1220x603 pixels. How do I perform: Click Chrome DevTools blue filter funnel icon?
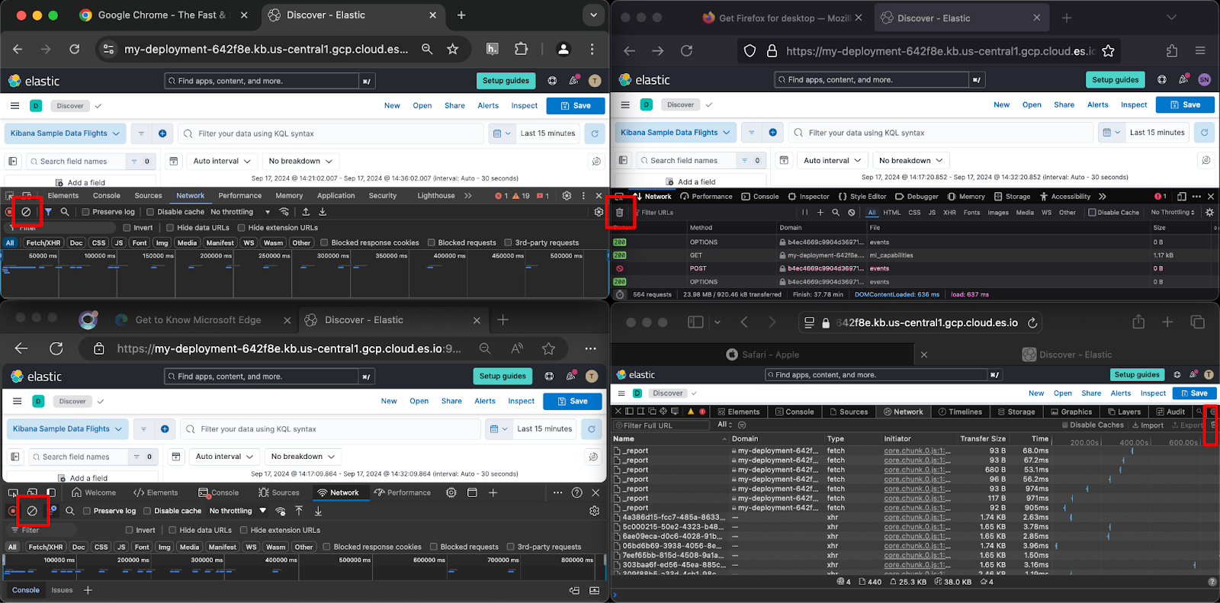point(48,212)
